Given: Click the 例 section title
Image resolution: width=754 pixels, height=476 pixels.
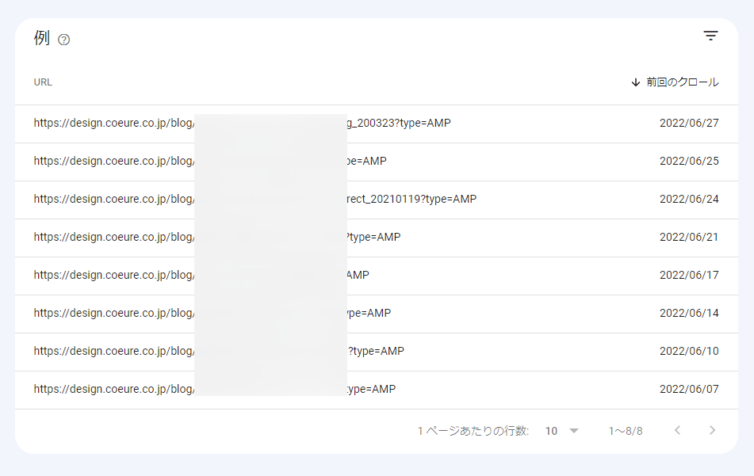Looking at the screenshot, I should point(41,38).
